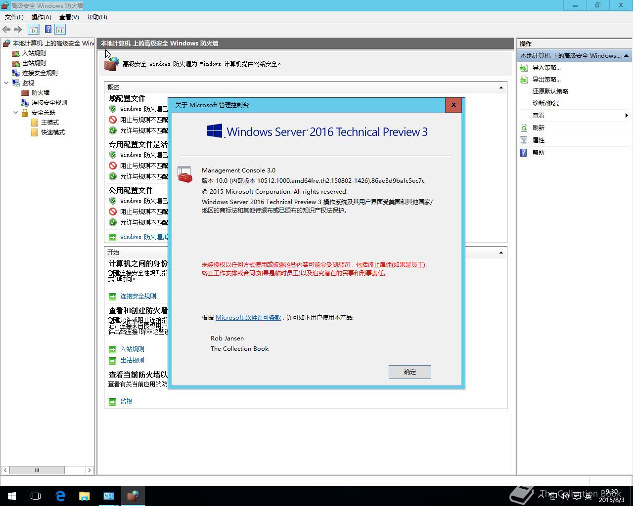Collapse the 概述 section

pos(501,87)
